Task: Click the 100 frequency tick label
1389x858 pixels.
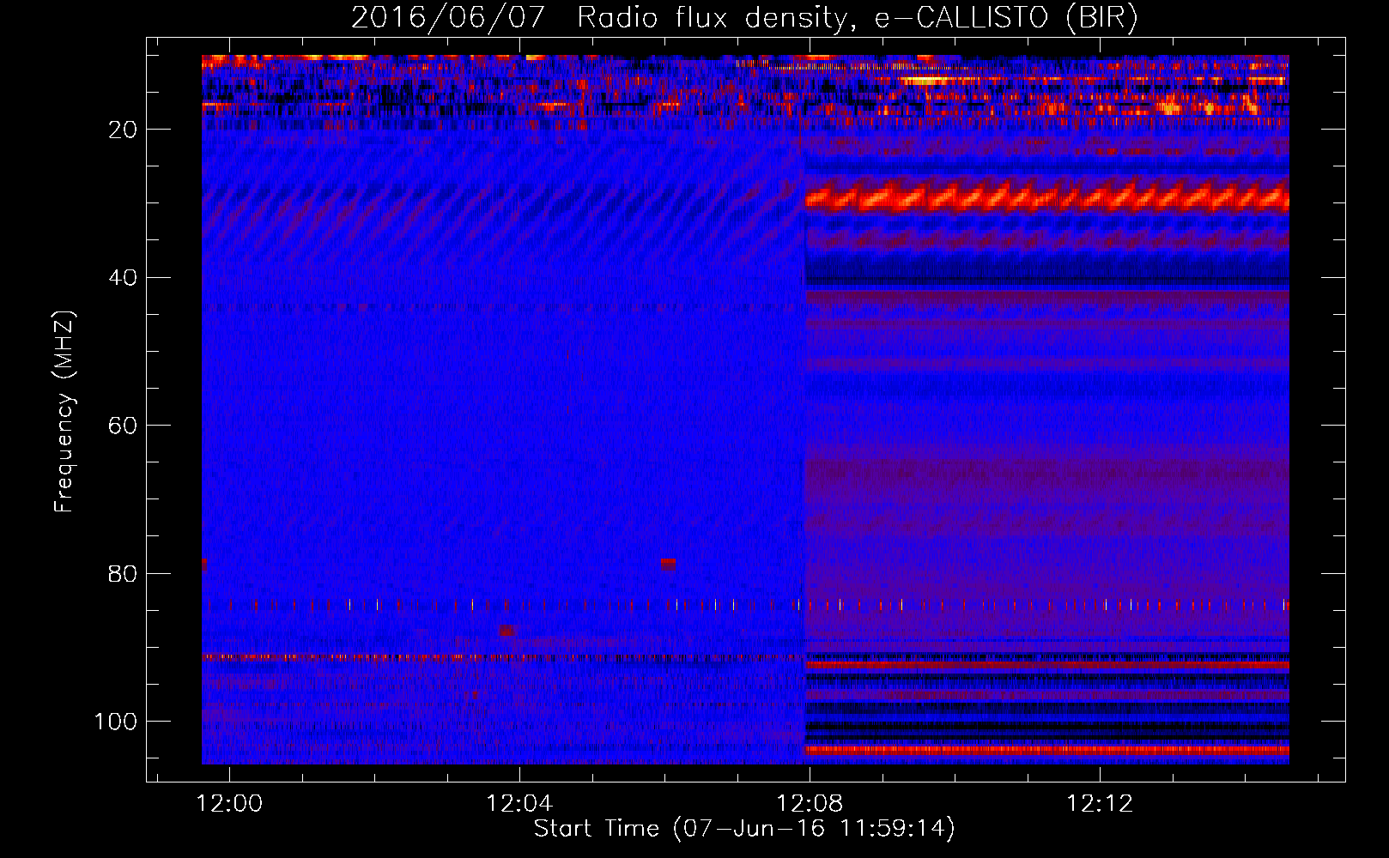Action: click(x=116, y=722)
